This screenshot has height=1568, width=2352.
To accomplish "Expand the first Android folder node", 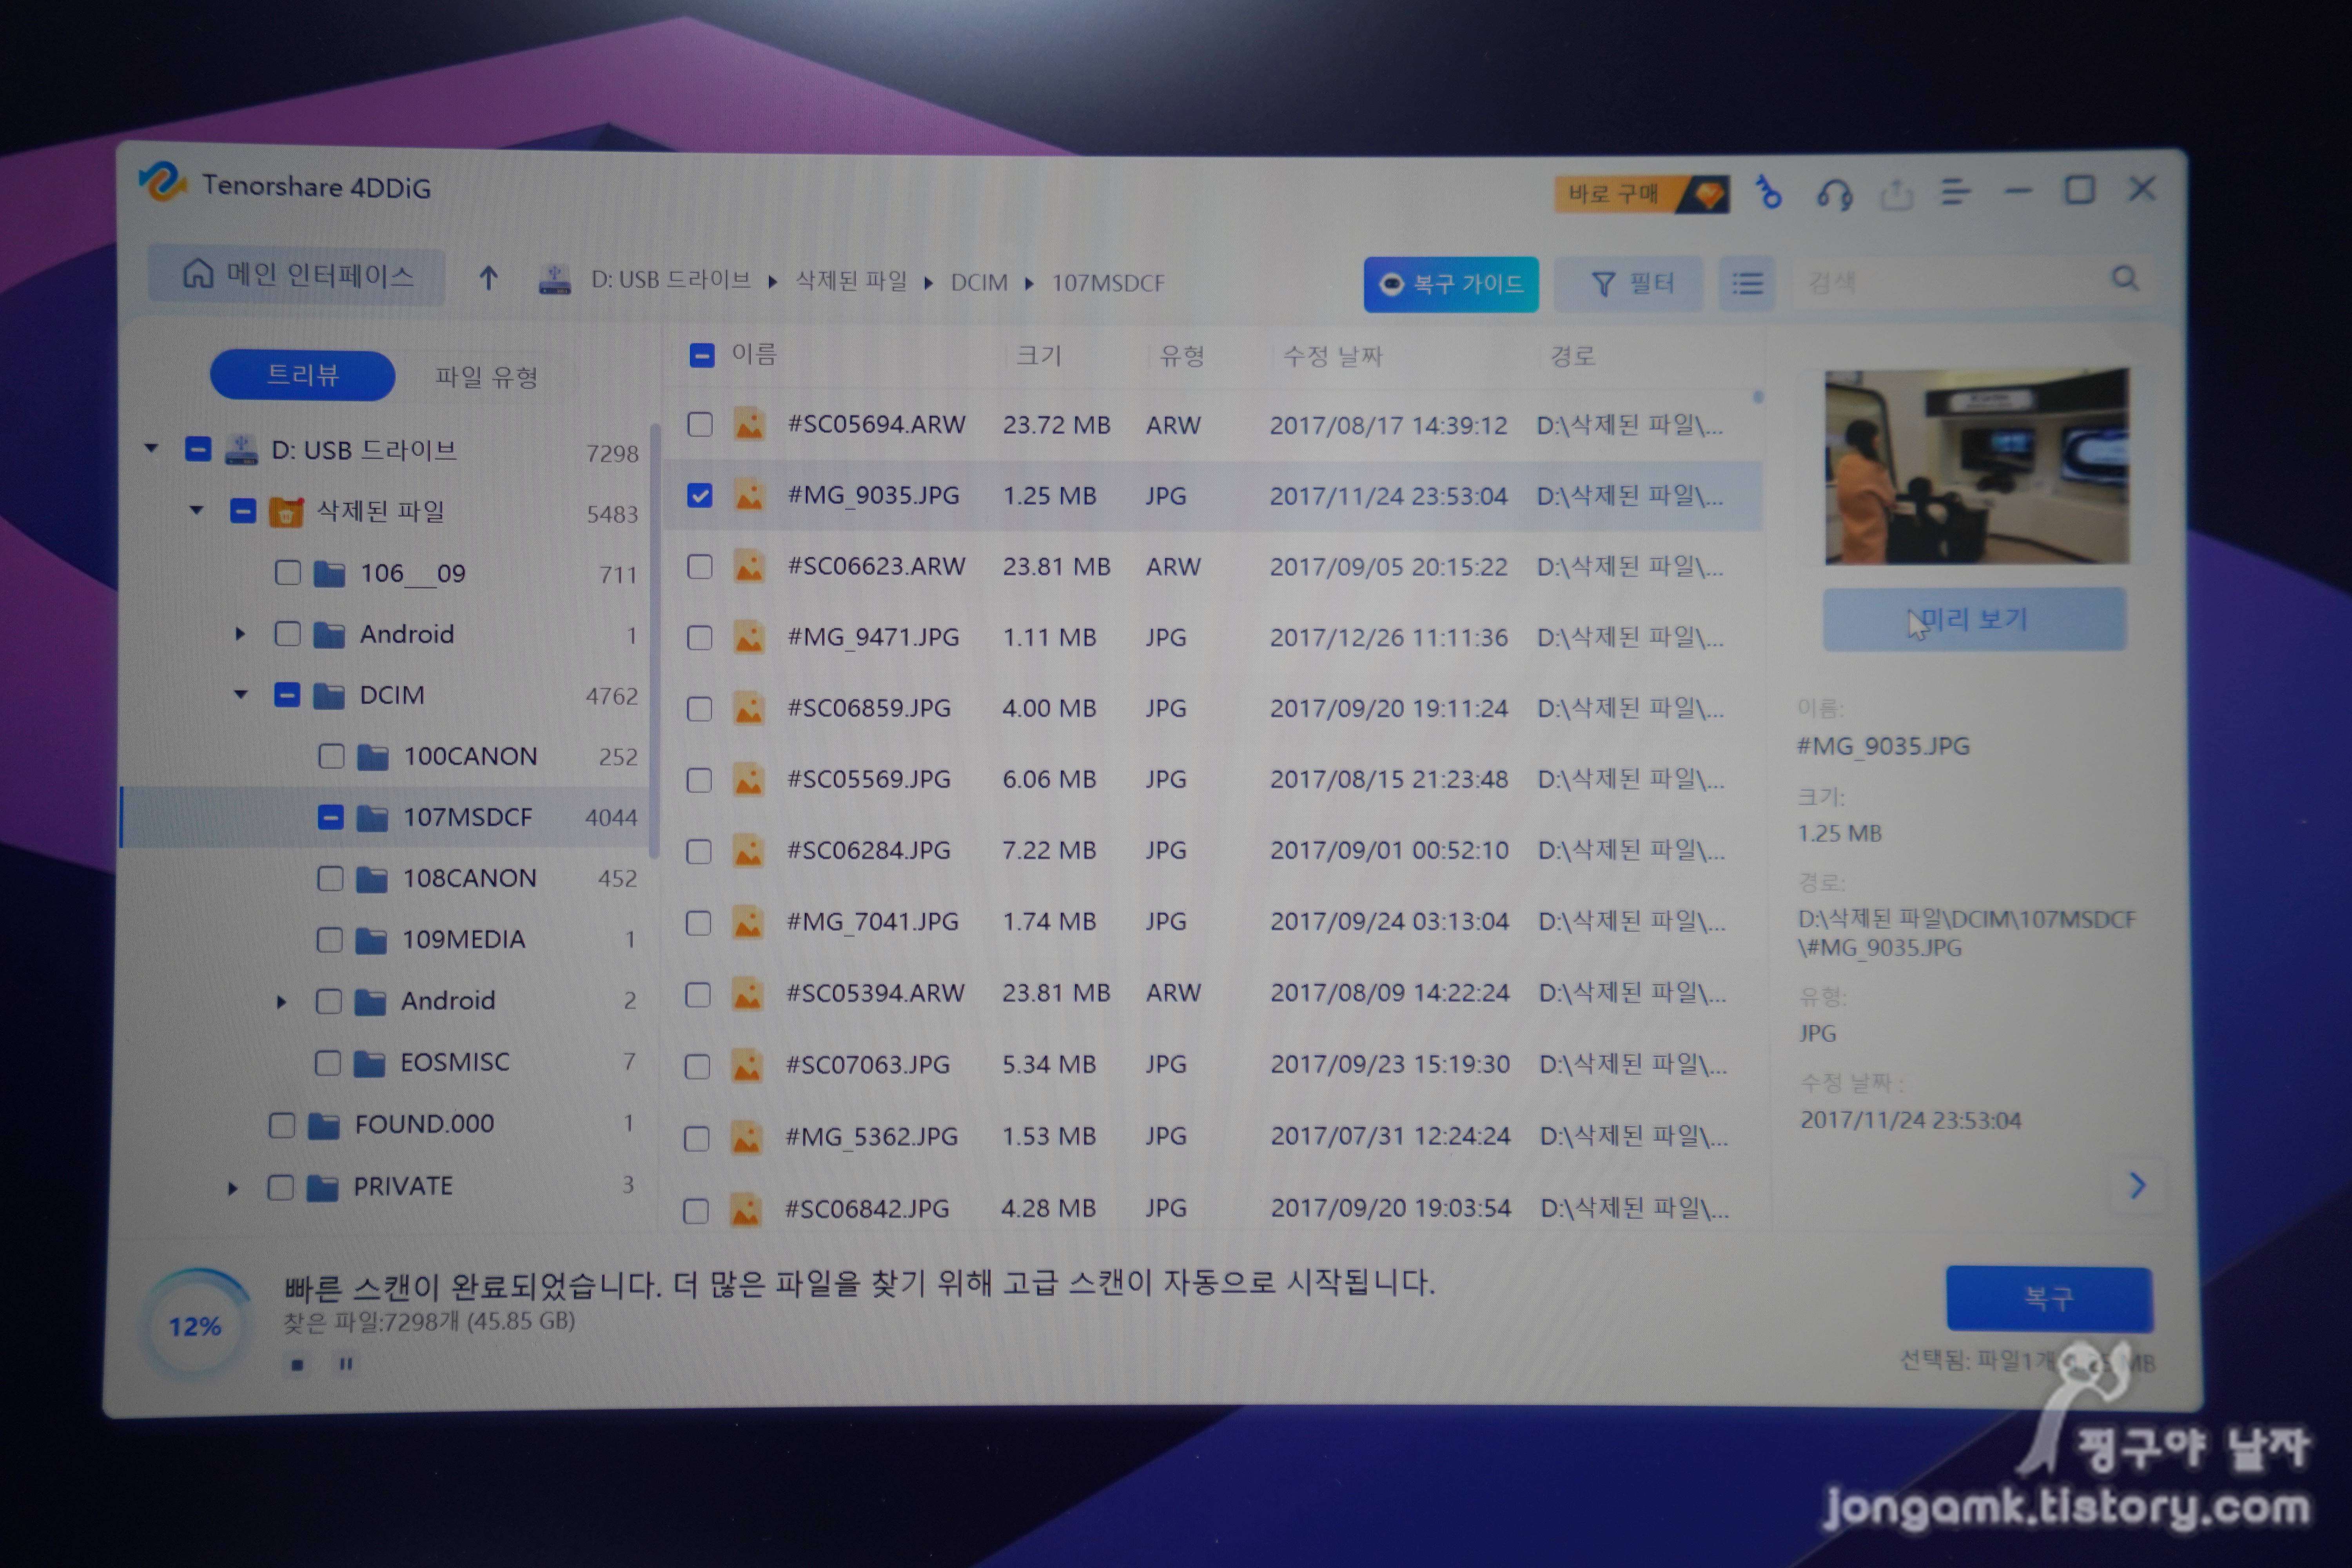I will pos(240,634).
